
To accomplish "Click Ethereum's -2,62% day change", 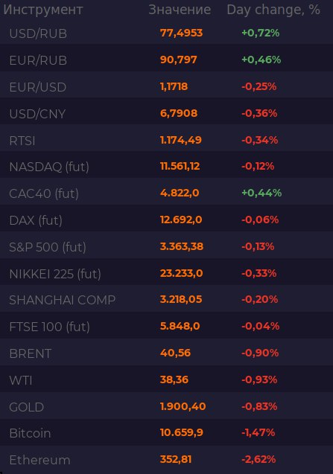I will (259, 459).
